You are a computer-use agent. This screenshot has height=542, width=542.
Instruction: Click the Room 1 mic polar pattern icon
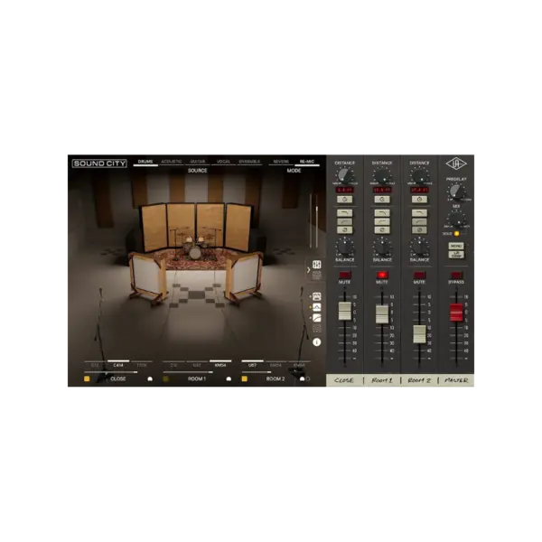[229, 378]
